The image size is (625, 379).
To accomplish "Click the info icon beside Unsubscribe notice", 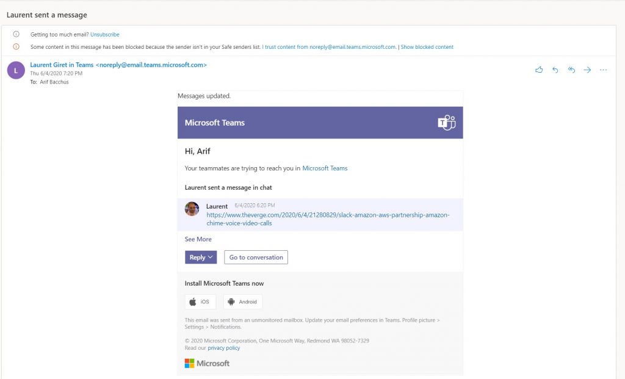I will (16, 34).
